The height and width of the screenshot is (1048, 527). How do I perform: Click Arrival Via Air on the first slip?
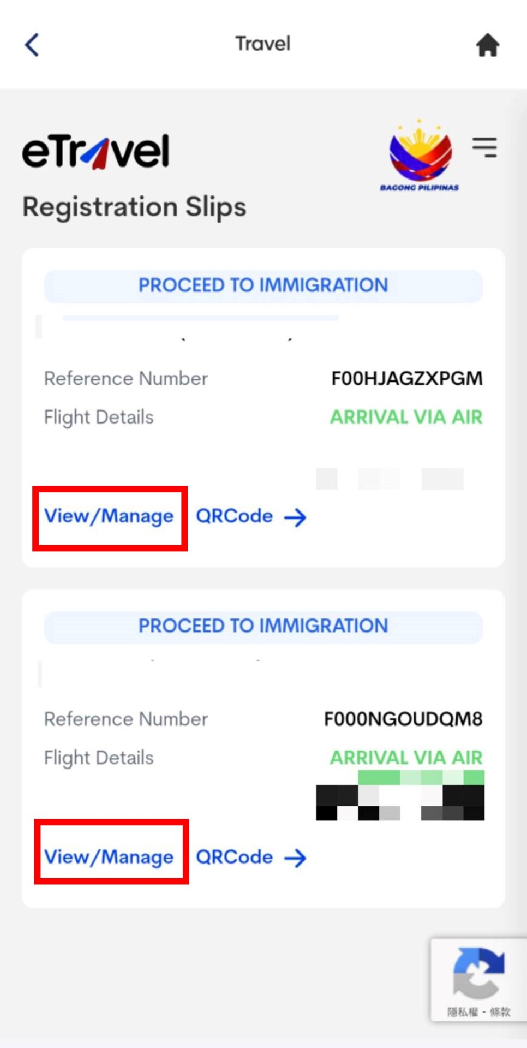[406, 417]
